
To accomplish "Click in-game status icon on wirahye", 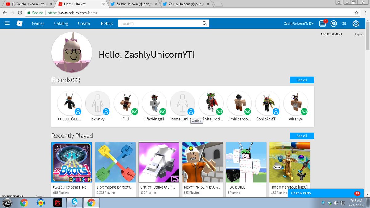I will click(x=304, y=112).
